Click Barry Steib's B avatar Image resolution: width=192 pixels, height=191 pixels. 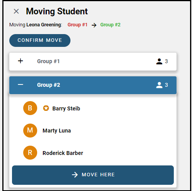click(30, 108)
